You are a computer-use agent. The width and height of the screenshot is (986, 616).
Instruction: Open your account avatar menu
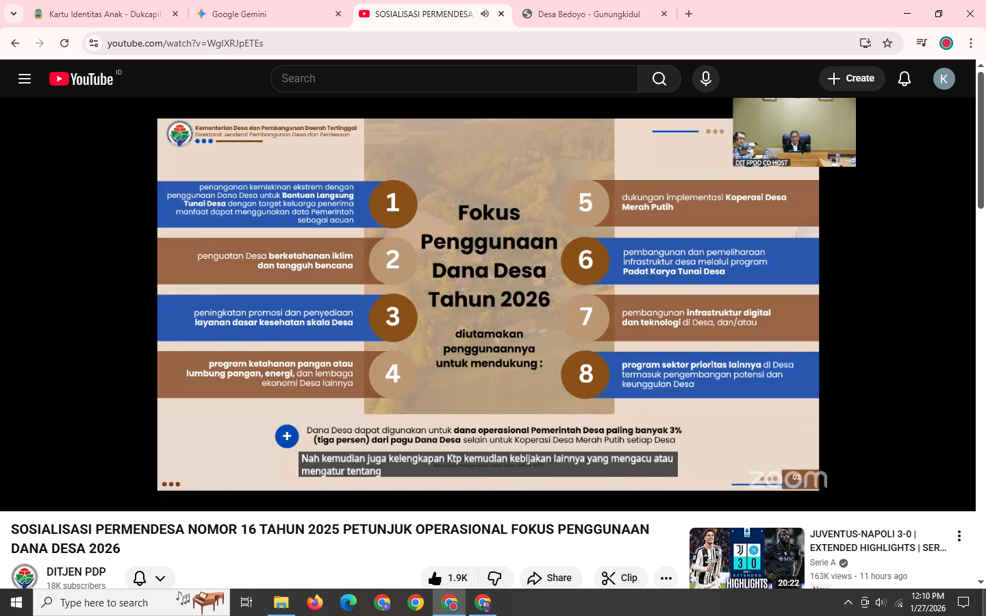[944, 78]
